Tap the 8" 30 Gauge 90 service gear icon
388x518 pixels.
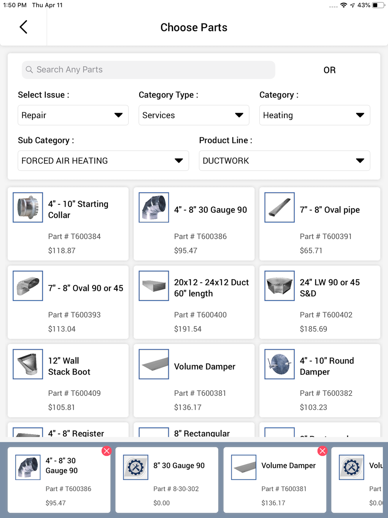(135, 467)
